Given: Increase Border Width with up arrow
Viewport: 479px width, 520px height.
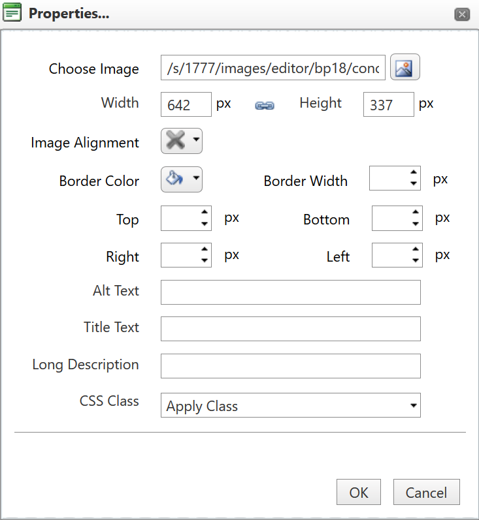Looking at the screenshot, I should (x=413, y=172).
